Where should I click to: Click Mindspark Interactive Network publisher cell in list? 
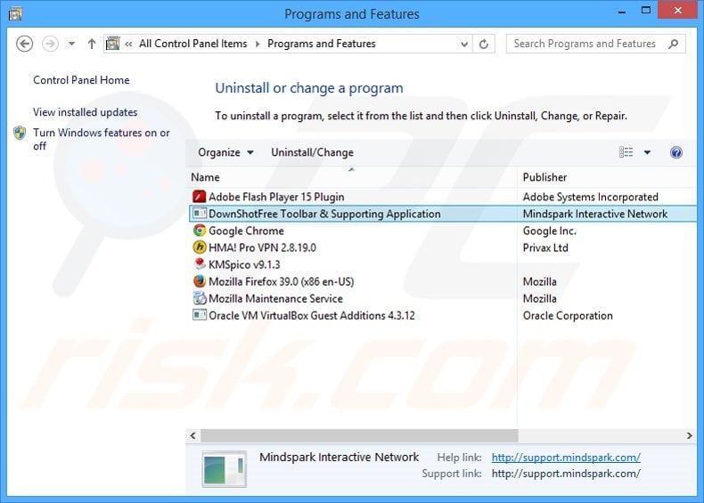(x=595, y=214)
